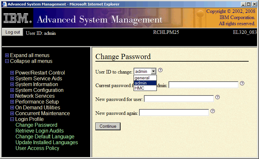Click the 'User ID: admin' text
The height and width of the screenshot is (159, 259).
pos(41,33)
